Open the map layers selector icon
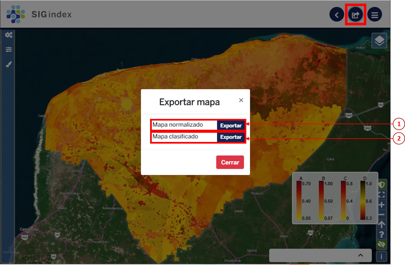Screen dimensions: 405x265 379,41
